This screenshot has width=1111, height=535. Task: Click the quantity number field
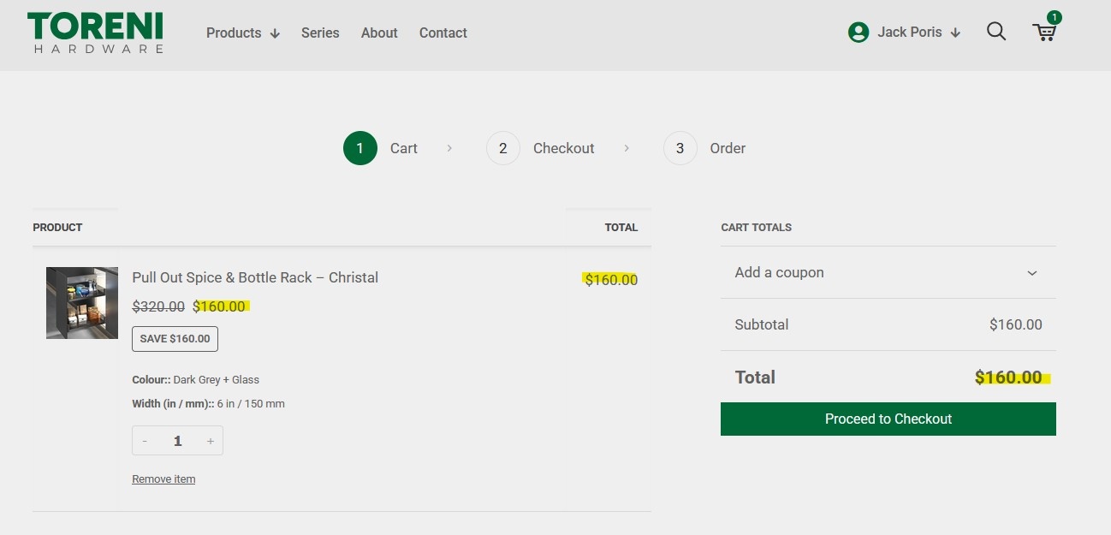[x=178, y=441]
